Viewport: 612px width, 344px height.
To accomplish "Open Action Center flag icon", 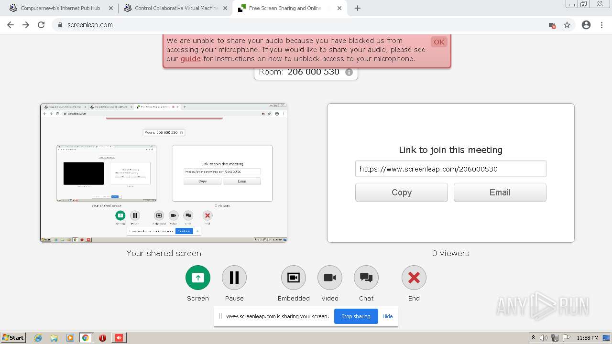I will (567, 338).
